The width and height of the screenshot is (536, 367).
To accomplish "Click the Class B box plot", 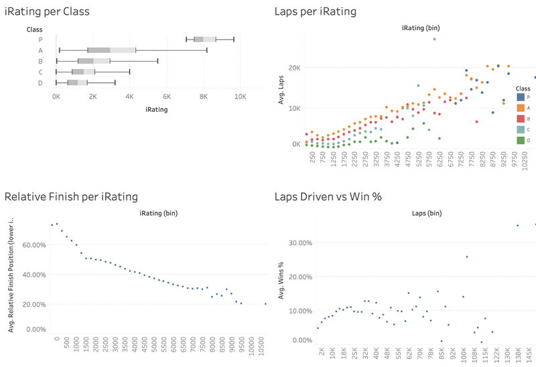I will click(x=94, y=61).
